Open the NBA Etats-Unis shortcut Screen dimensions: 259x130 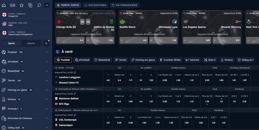click(x=26, y=24)
